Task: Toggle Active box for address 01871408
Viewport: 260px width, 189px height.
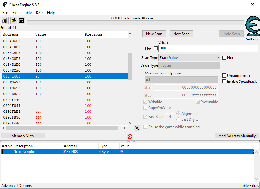Action: 5,152
